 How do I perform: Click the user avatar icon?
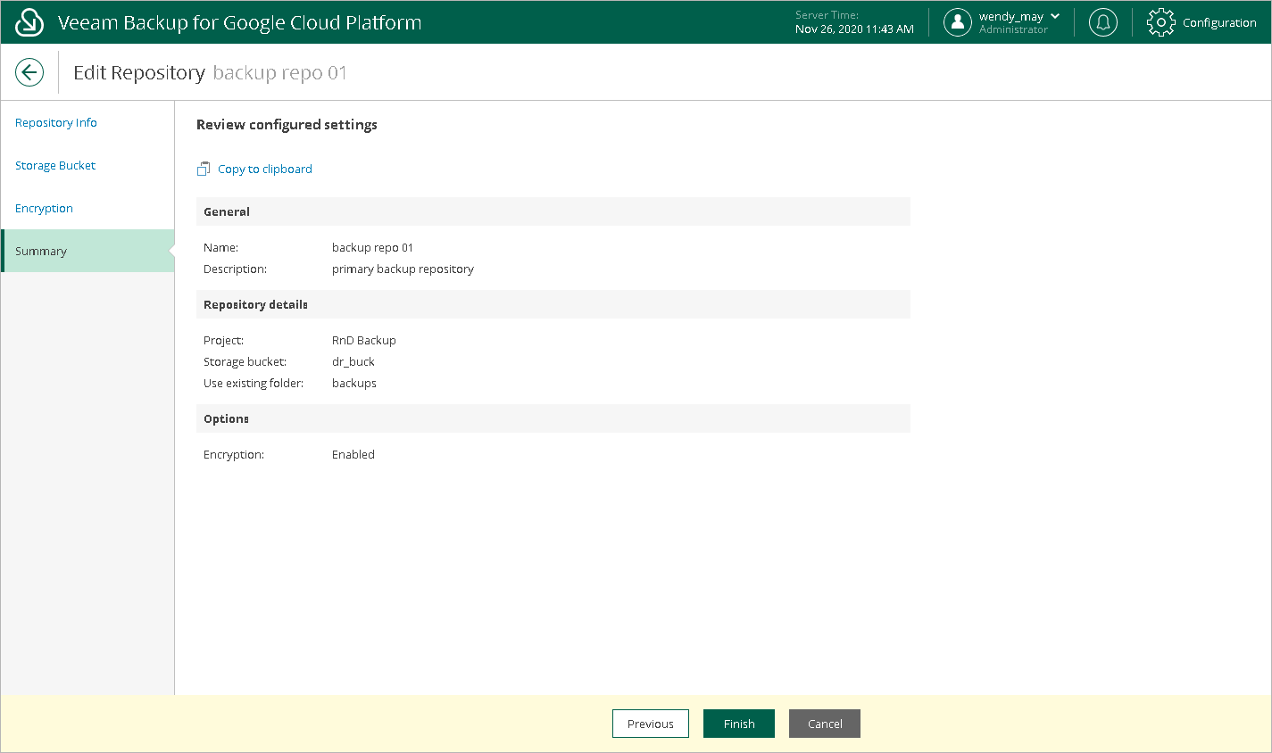pyautogui.click(x=957, y=22)
